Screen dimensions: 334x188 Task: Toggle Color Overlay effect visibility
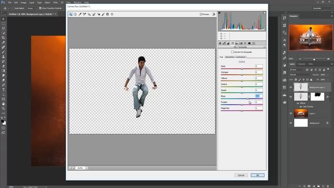[301, 107]
